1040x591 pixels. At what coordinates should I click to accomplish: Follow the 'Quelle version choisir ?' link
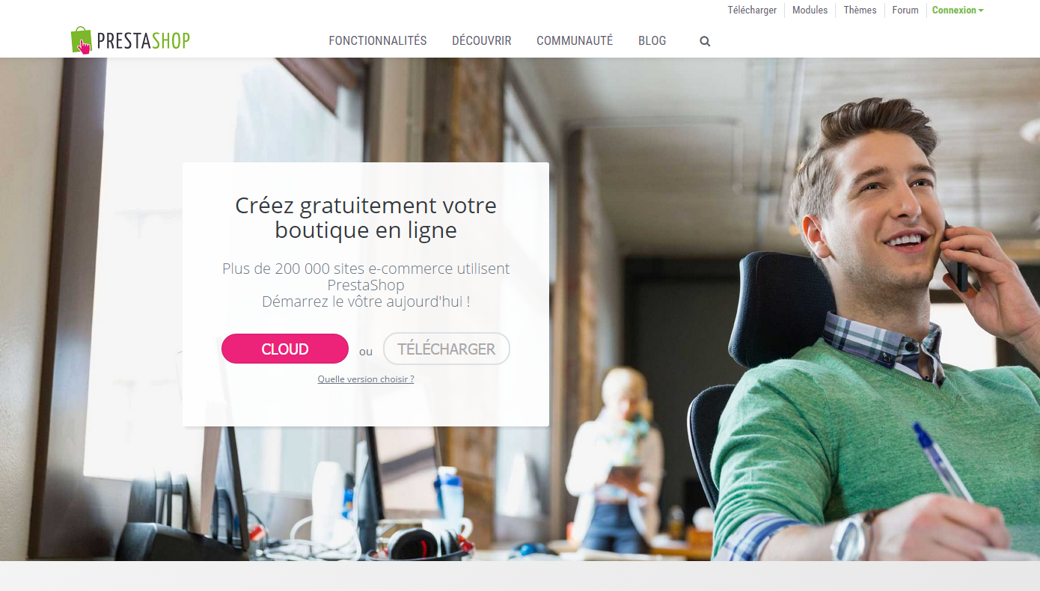[366, 379]
